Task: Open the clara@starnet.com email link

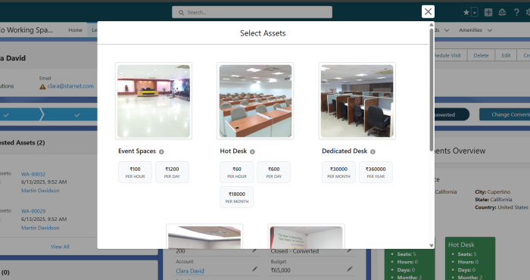Action: coord(70,86)
